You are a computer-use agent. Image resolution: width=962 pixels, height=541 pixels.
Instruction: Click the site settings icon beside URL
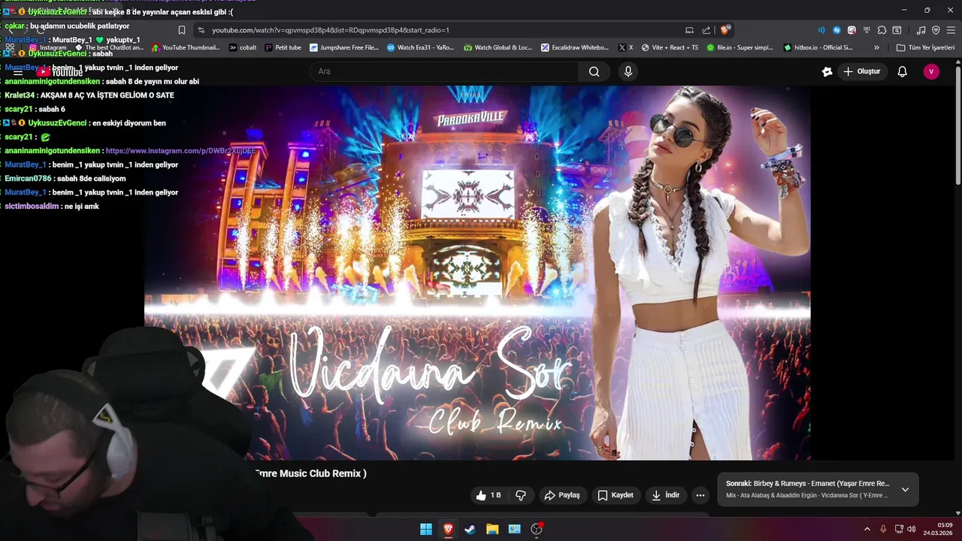click(x=201, y=30)
